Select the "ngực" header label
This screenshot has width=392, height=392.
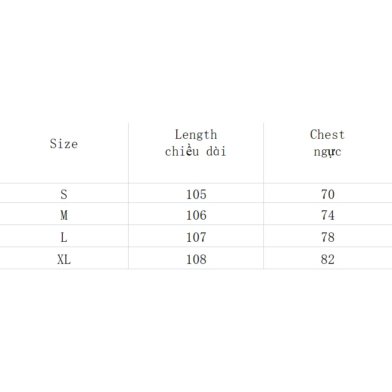327,152
